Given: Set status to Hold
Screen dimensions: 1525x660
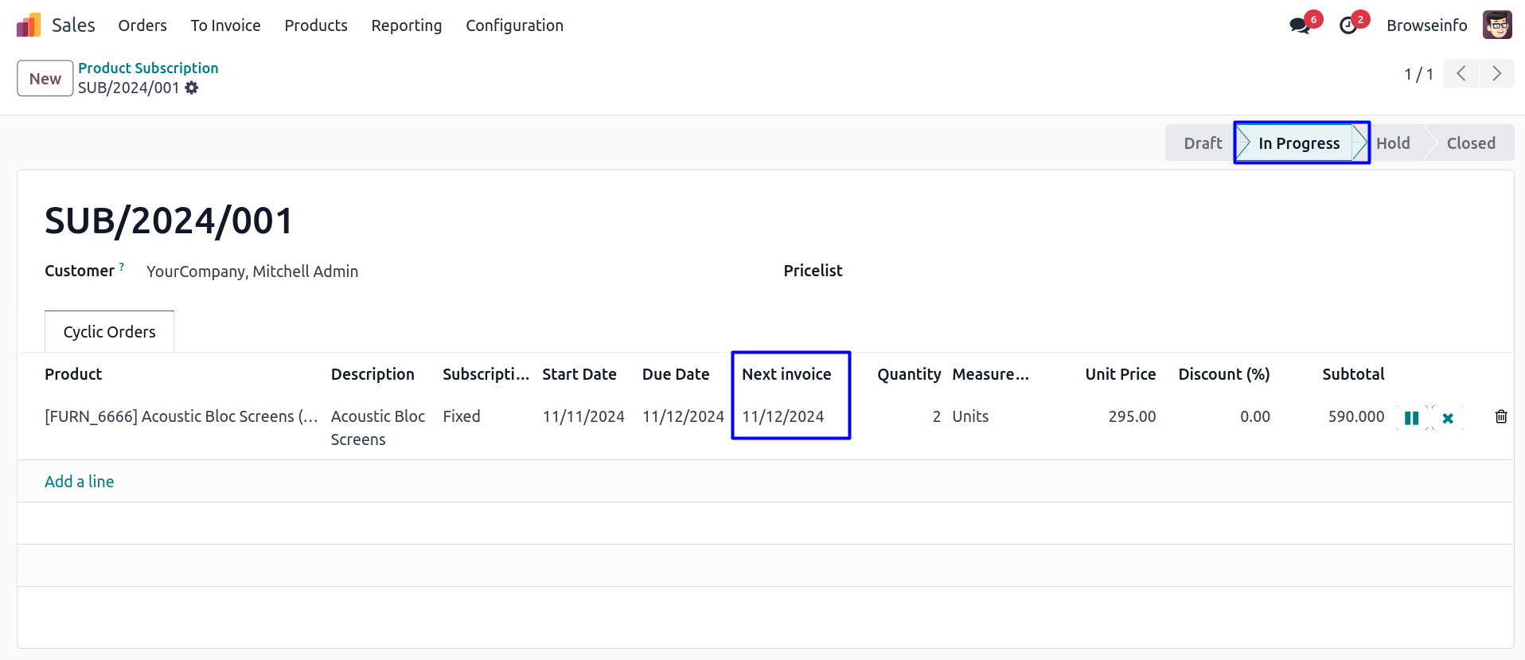Looking at the screenshot, I should click(1393, 143).
